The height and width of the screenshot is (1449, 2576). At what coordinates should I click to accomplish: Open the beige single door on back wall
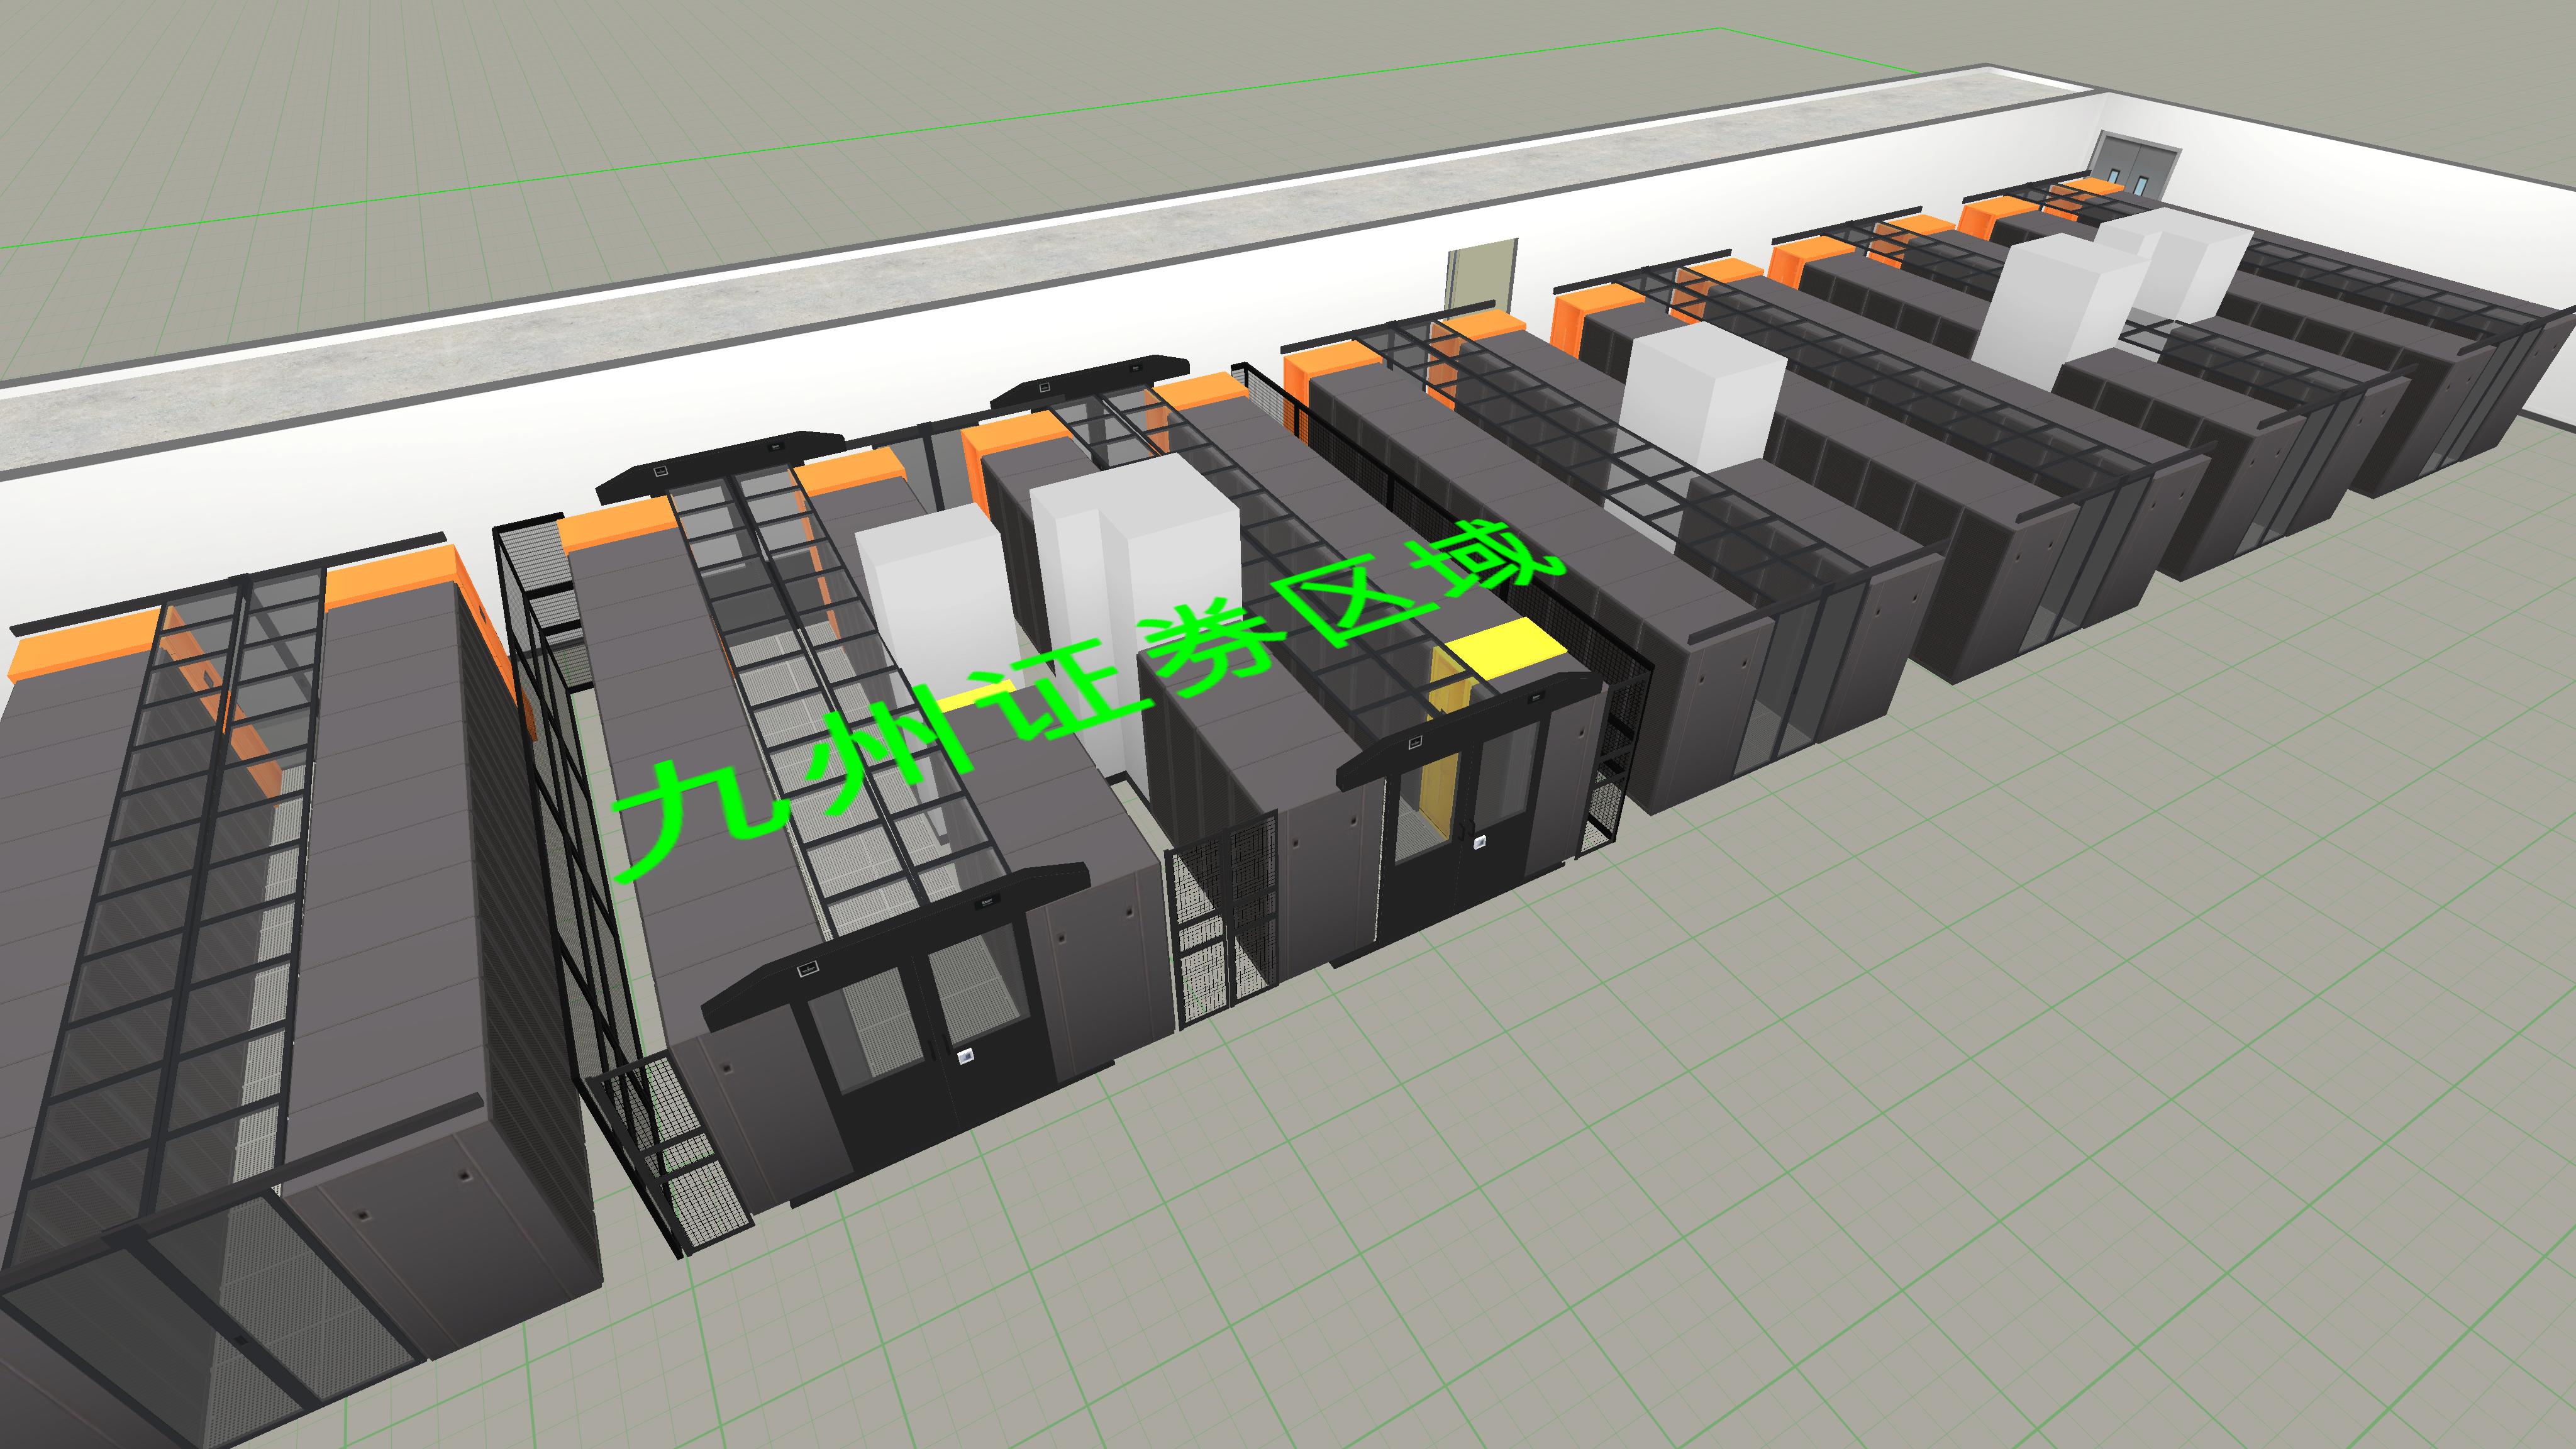[x=1483, y=274]
